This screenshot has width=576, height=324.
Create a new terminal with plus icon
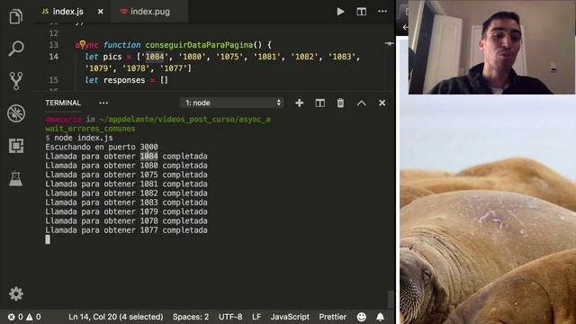coord(299,103)
